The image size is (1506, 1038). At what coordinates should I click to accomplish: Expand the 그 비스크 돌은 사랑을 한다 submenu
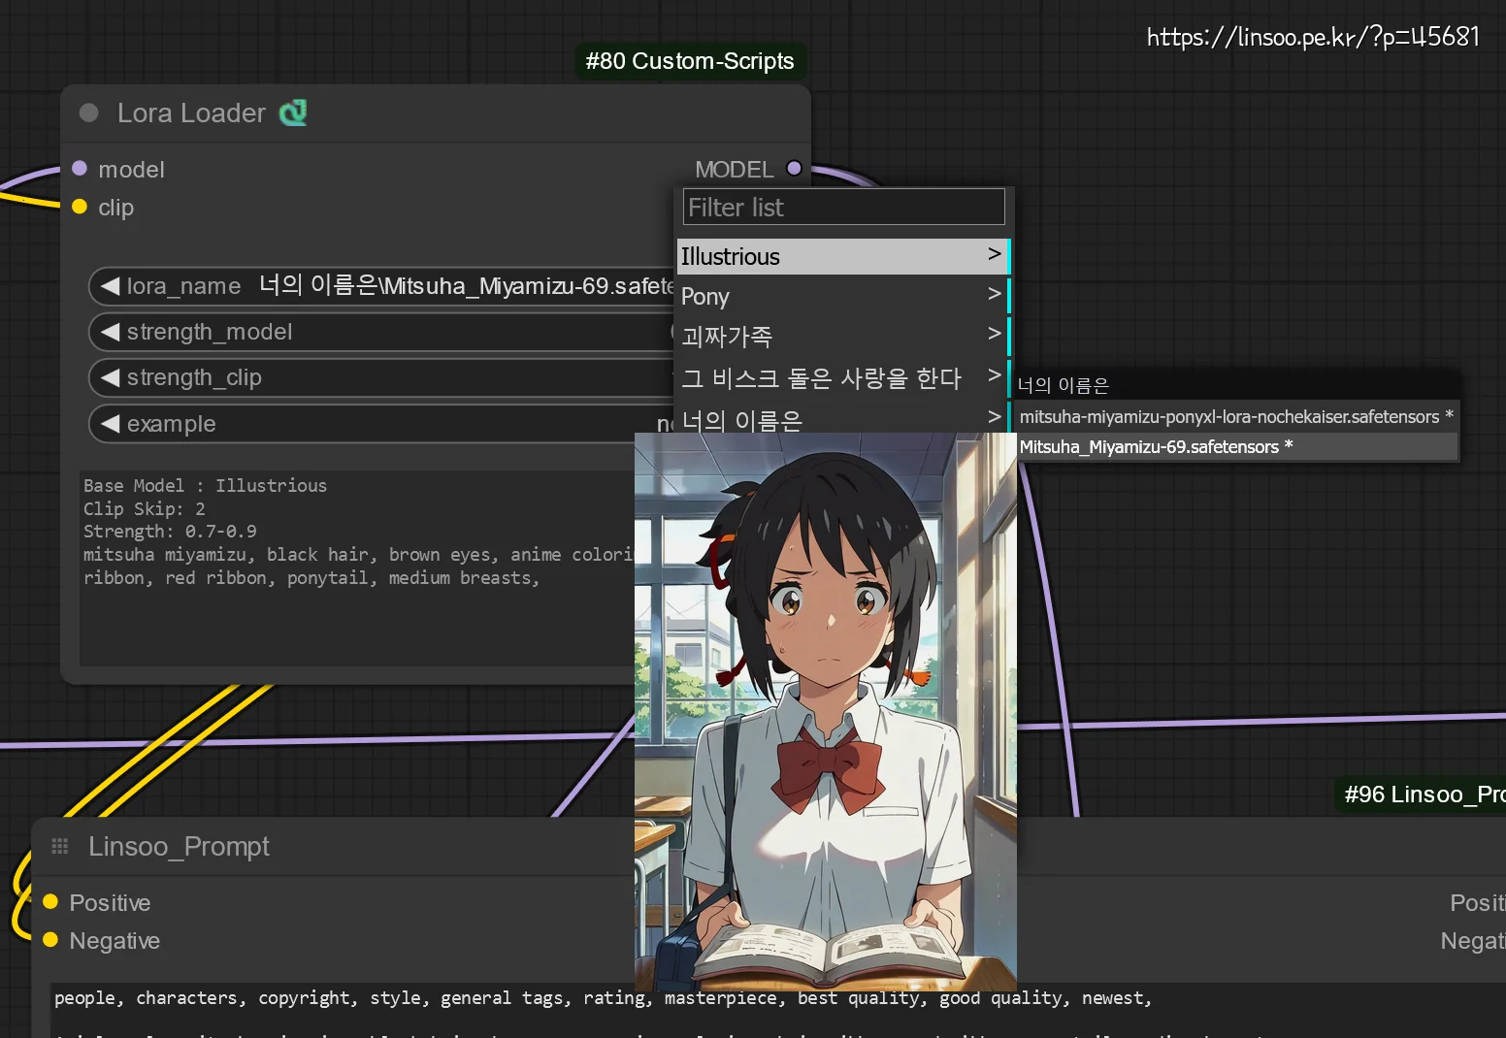(x=842, y=377)
